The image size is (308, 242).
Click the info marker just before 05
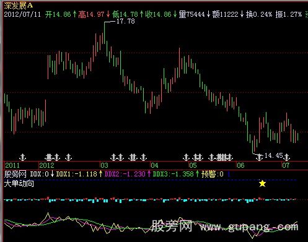186,157
